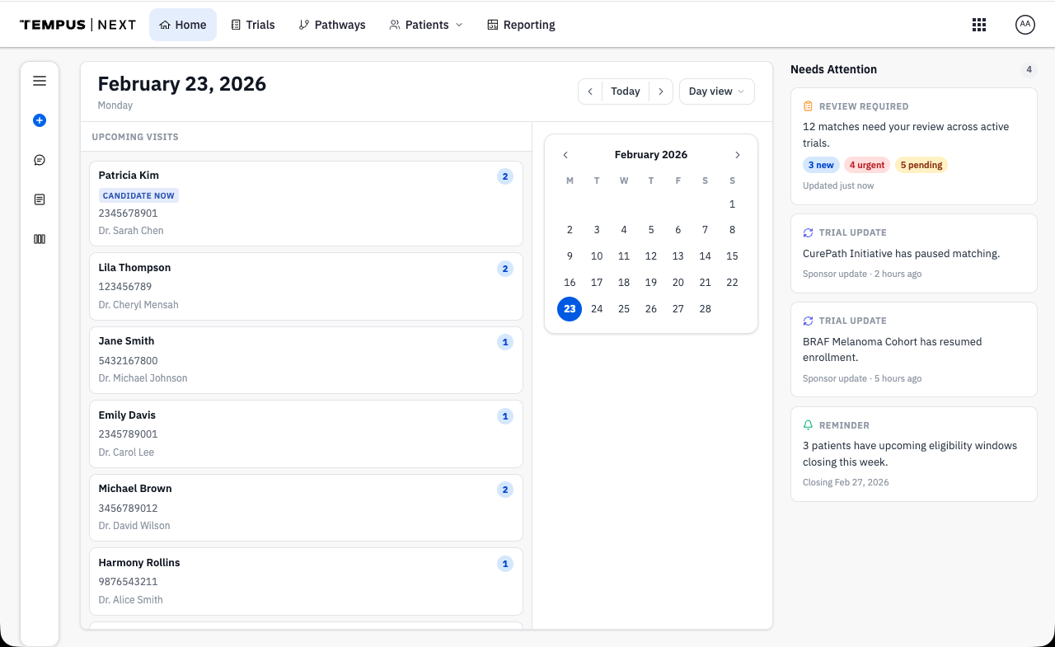This screenshot has height=647, width=1055.
Task: Switch to the Trials tab
Action: coord(252,25)
